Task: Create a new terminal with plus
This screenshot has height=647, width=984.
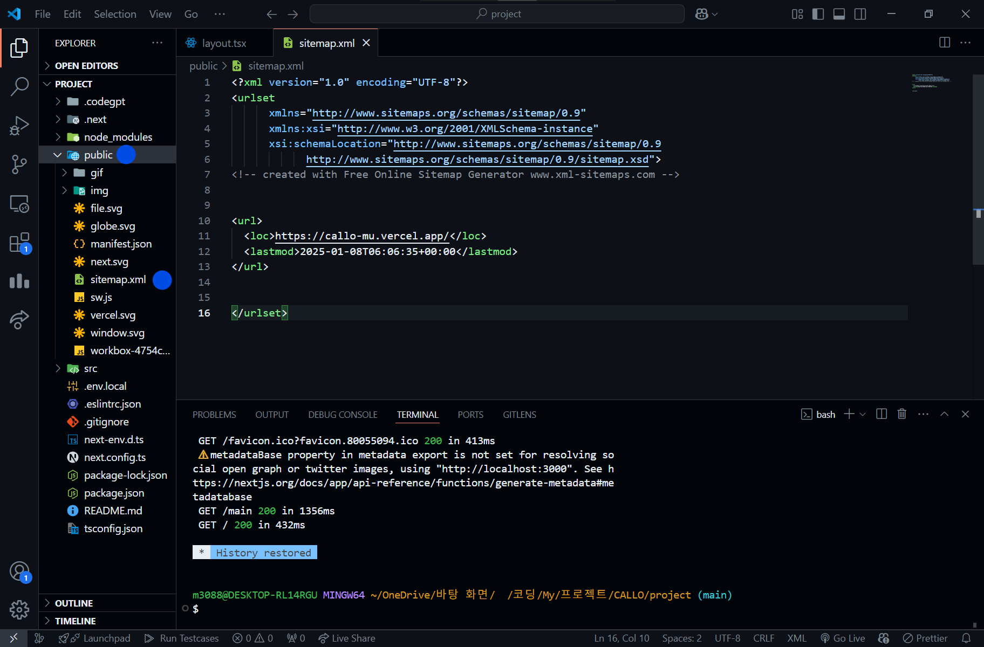Action: (x=849, y=414)
